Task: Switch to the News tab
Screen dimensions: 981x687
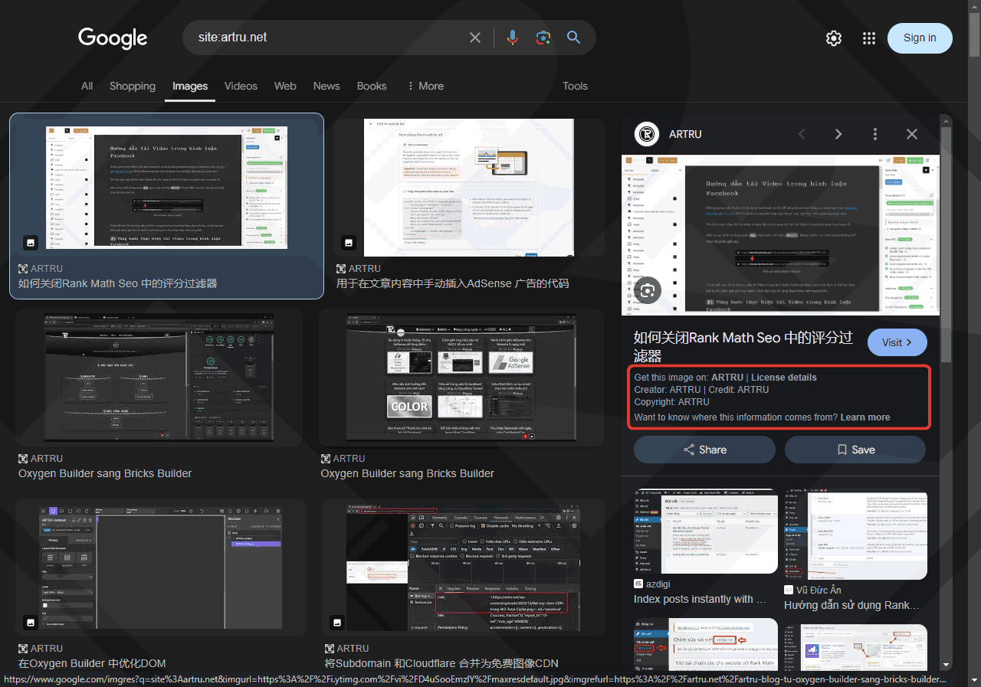Action: [x=326, y=86]
